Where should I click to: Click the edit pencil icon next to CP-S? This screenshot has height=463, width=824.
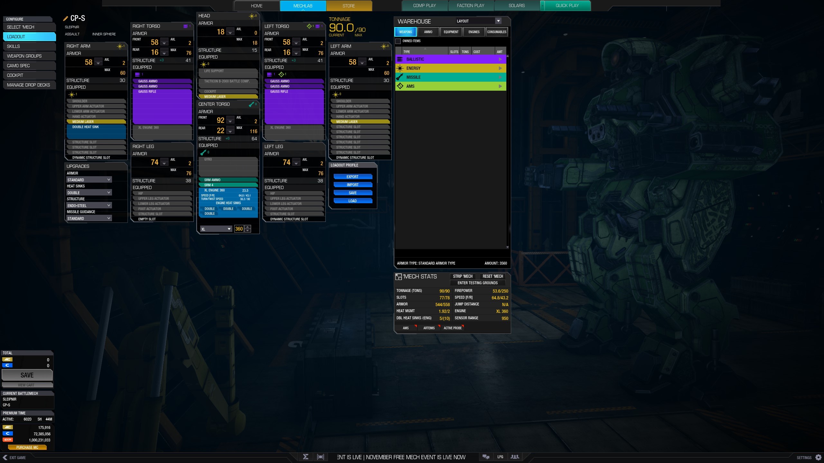coord(66,18)
